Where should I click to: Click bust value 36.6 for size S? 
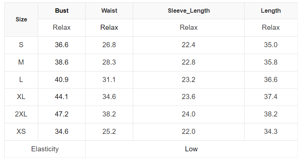tap(62, 45)
